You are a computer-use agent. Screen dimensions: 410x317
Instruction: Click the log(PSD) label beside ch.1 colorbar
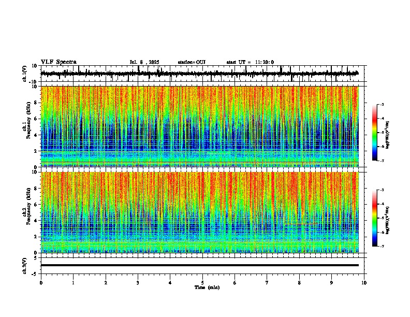(387, 135)
